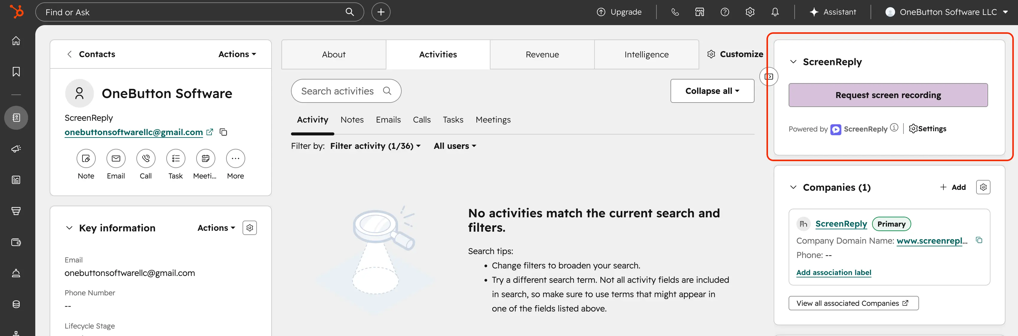
Task: Click Add association label link
Action: tap(833, 272)
